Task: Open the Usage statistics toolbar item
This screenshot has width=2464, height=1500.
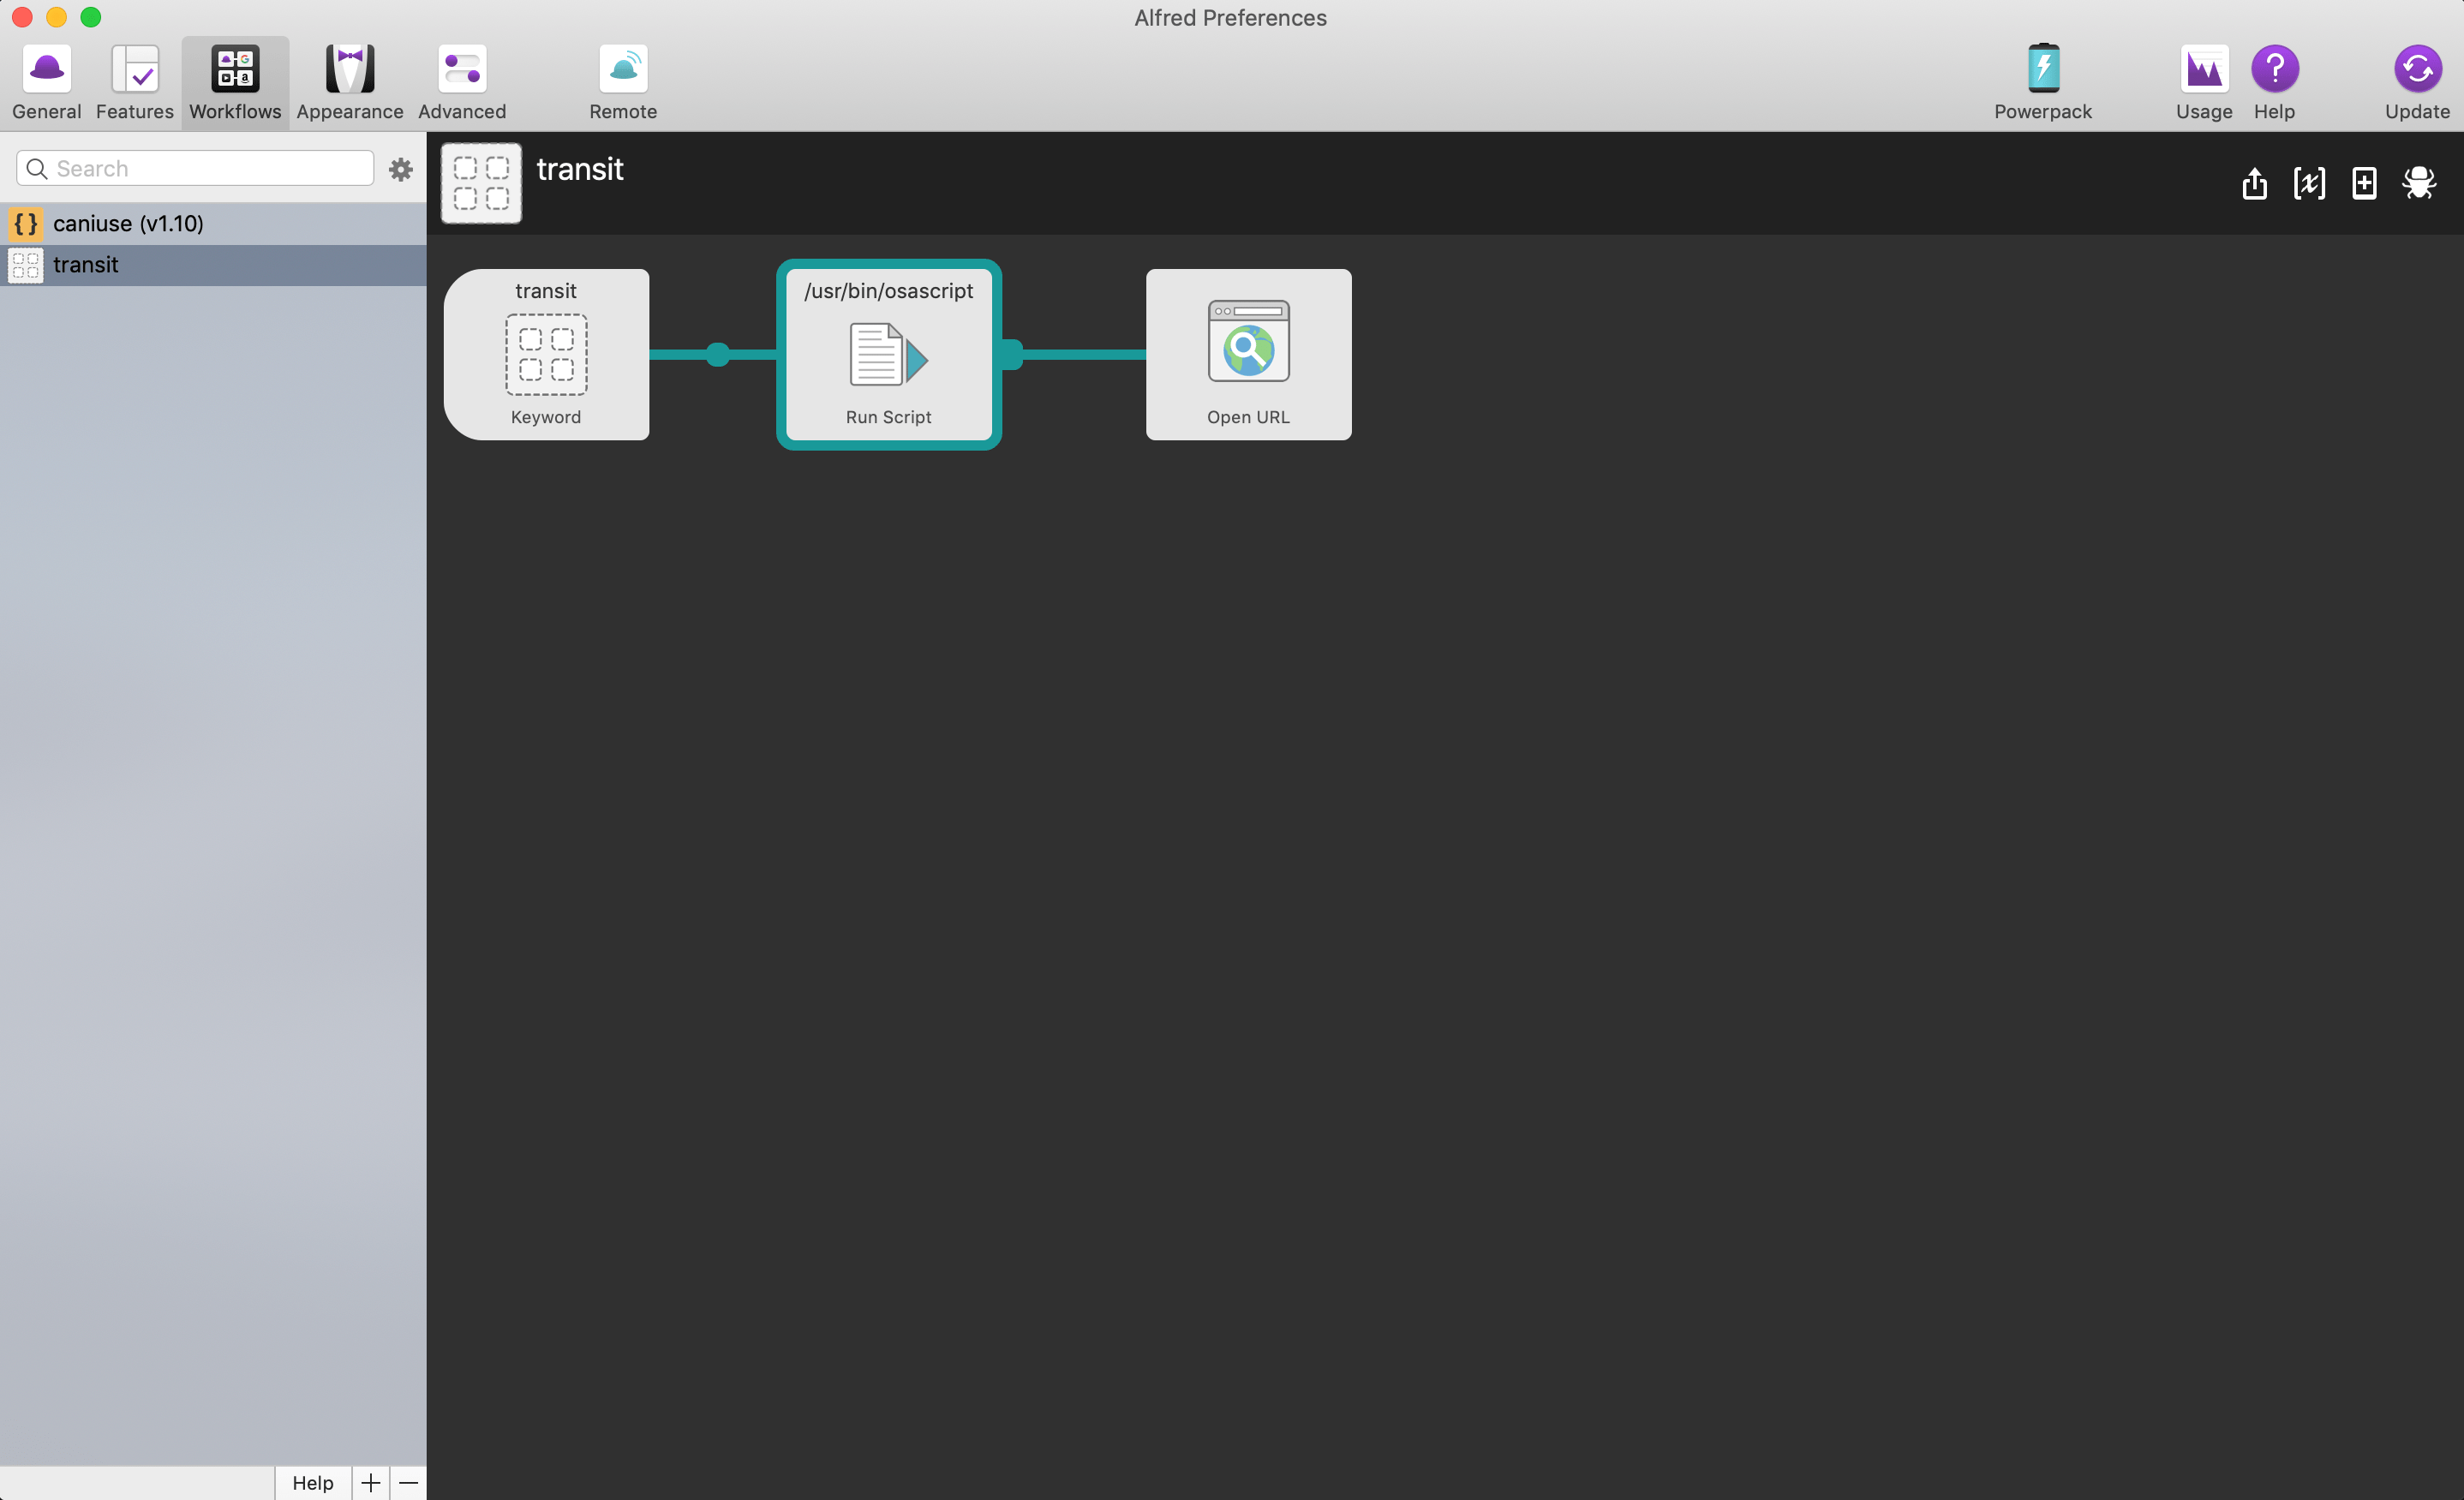Action: click(x=2203, y=83)
